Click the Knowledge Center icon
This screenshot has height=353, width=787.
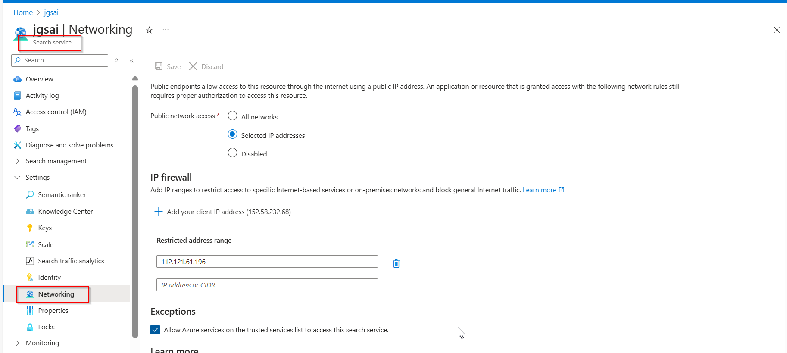(x=30, y=211)
